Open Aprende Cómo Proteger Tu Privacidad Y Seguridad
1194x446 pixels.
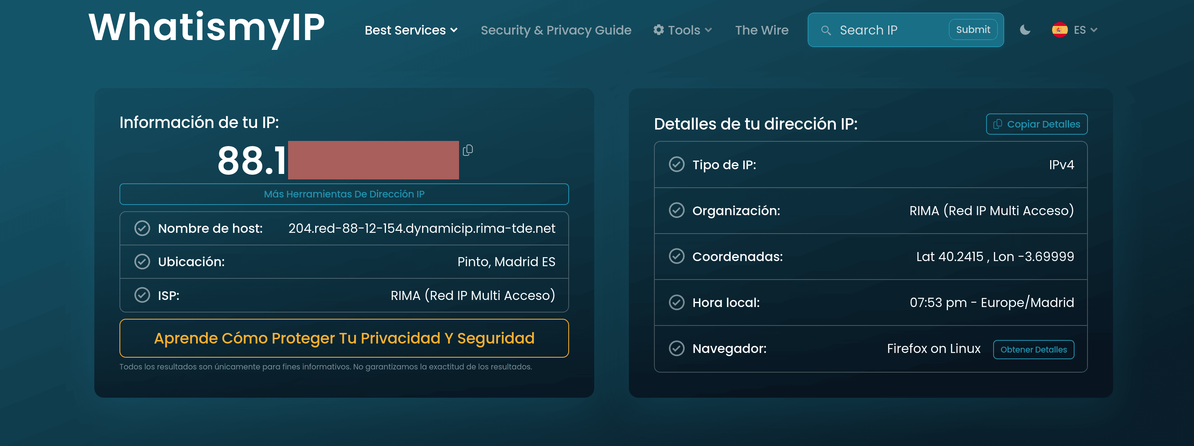pos(344,338)
